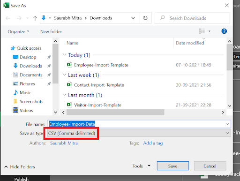
Task: Click file list scroll down arrow
Action: [230, 106]
